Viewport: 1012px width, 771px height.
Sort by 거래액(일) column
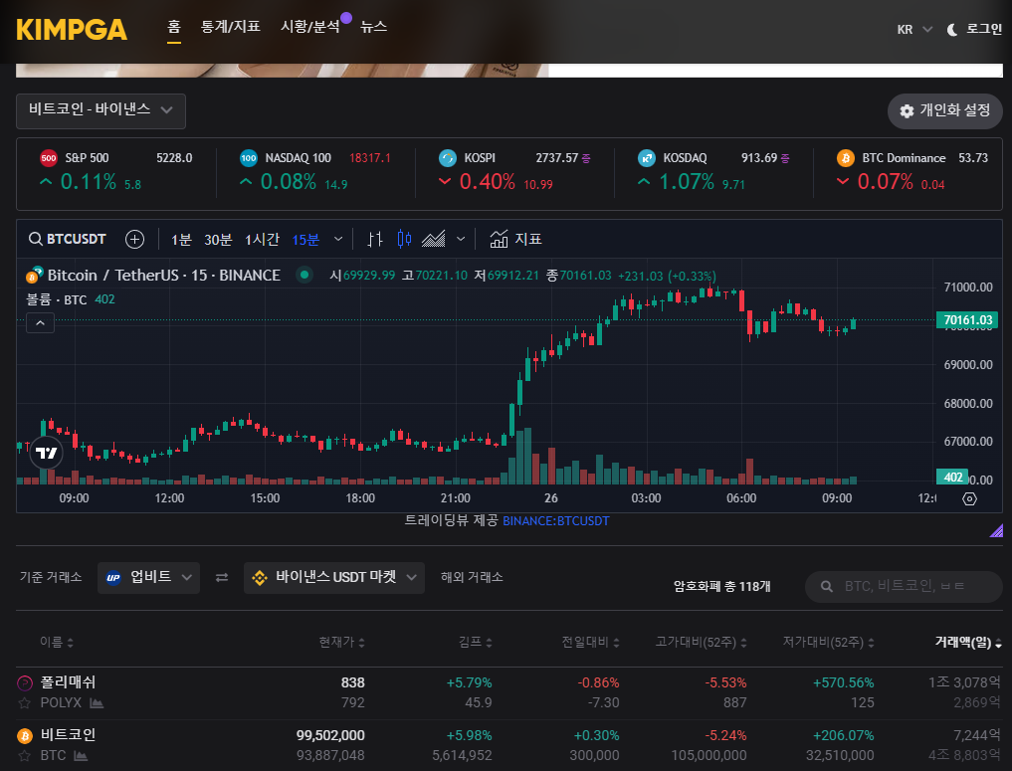[968, 642]
